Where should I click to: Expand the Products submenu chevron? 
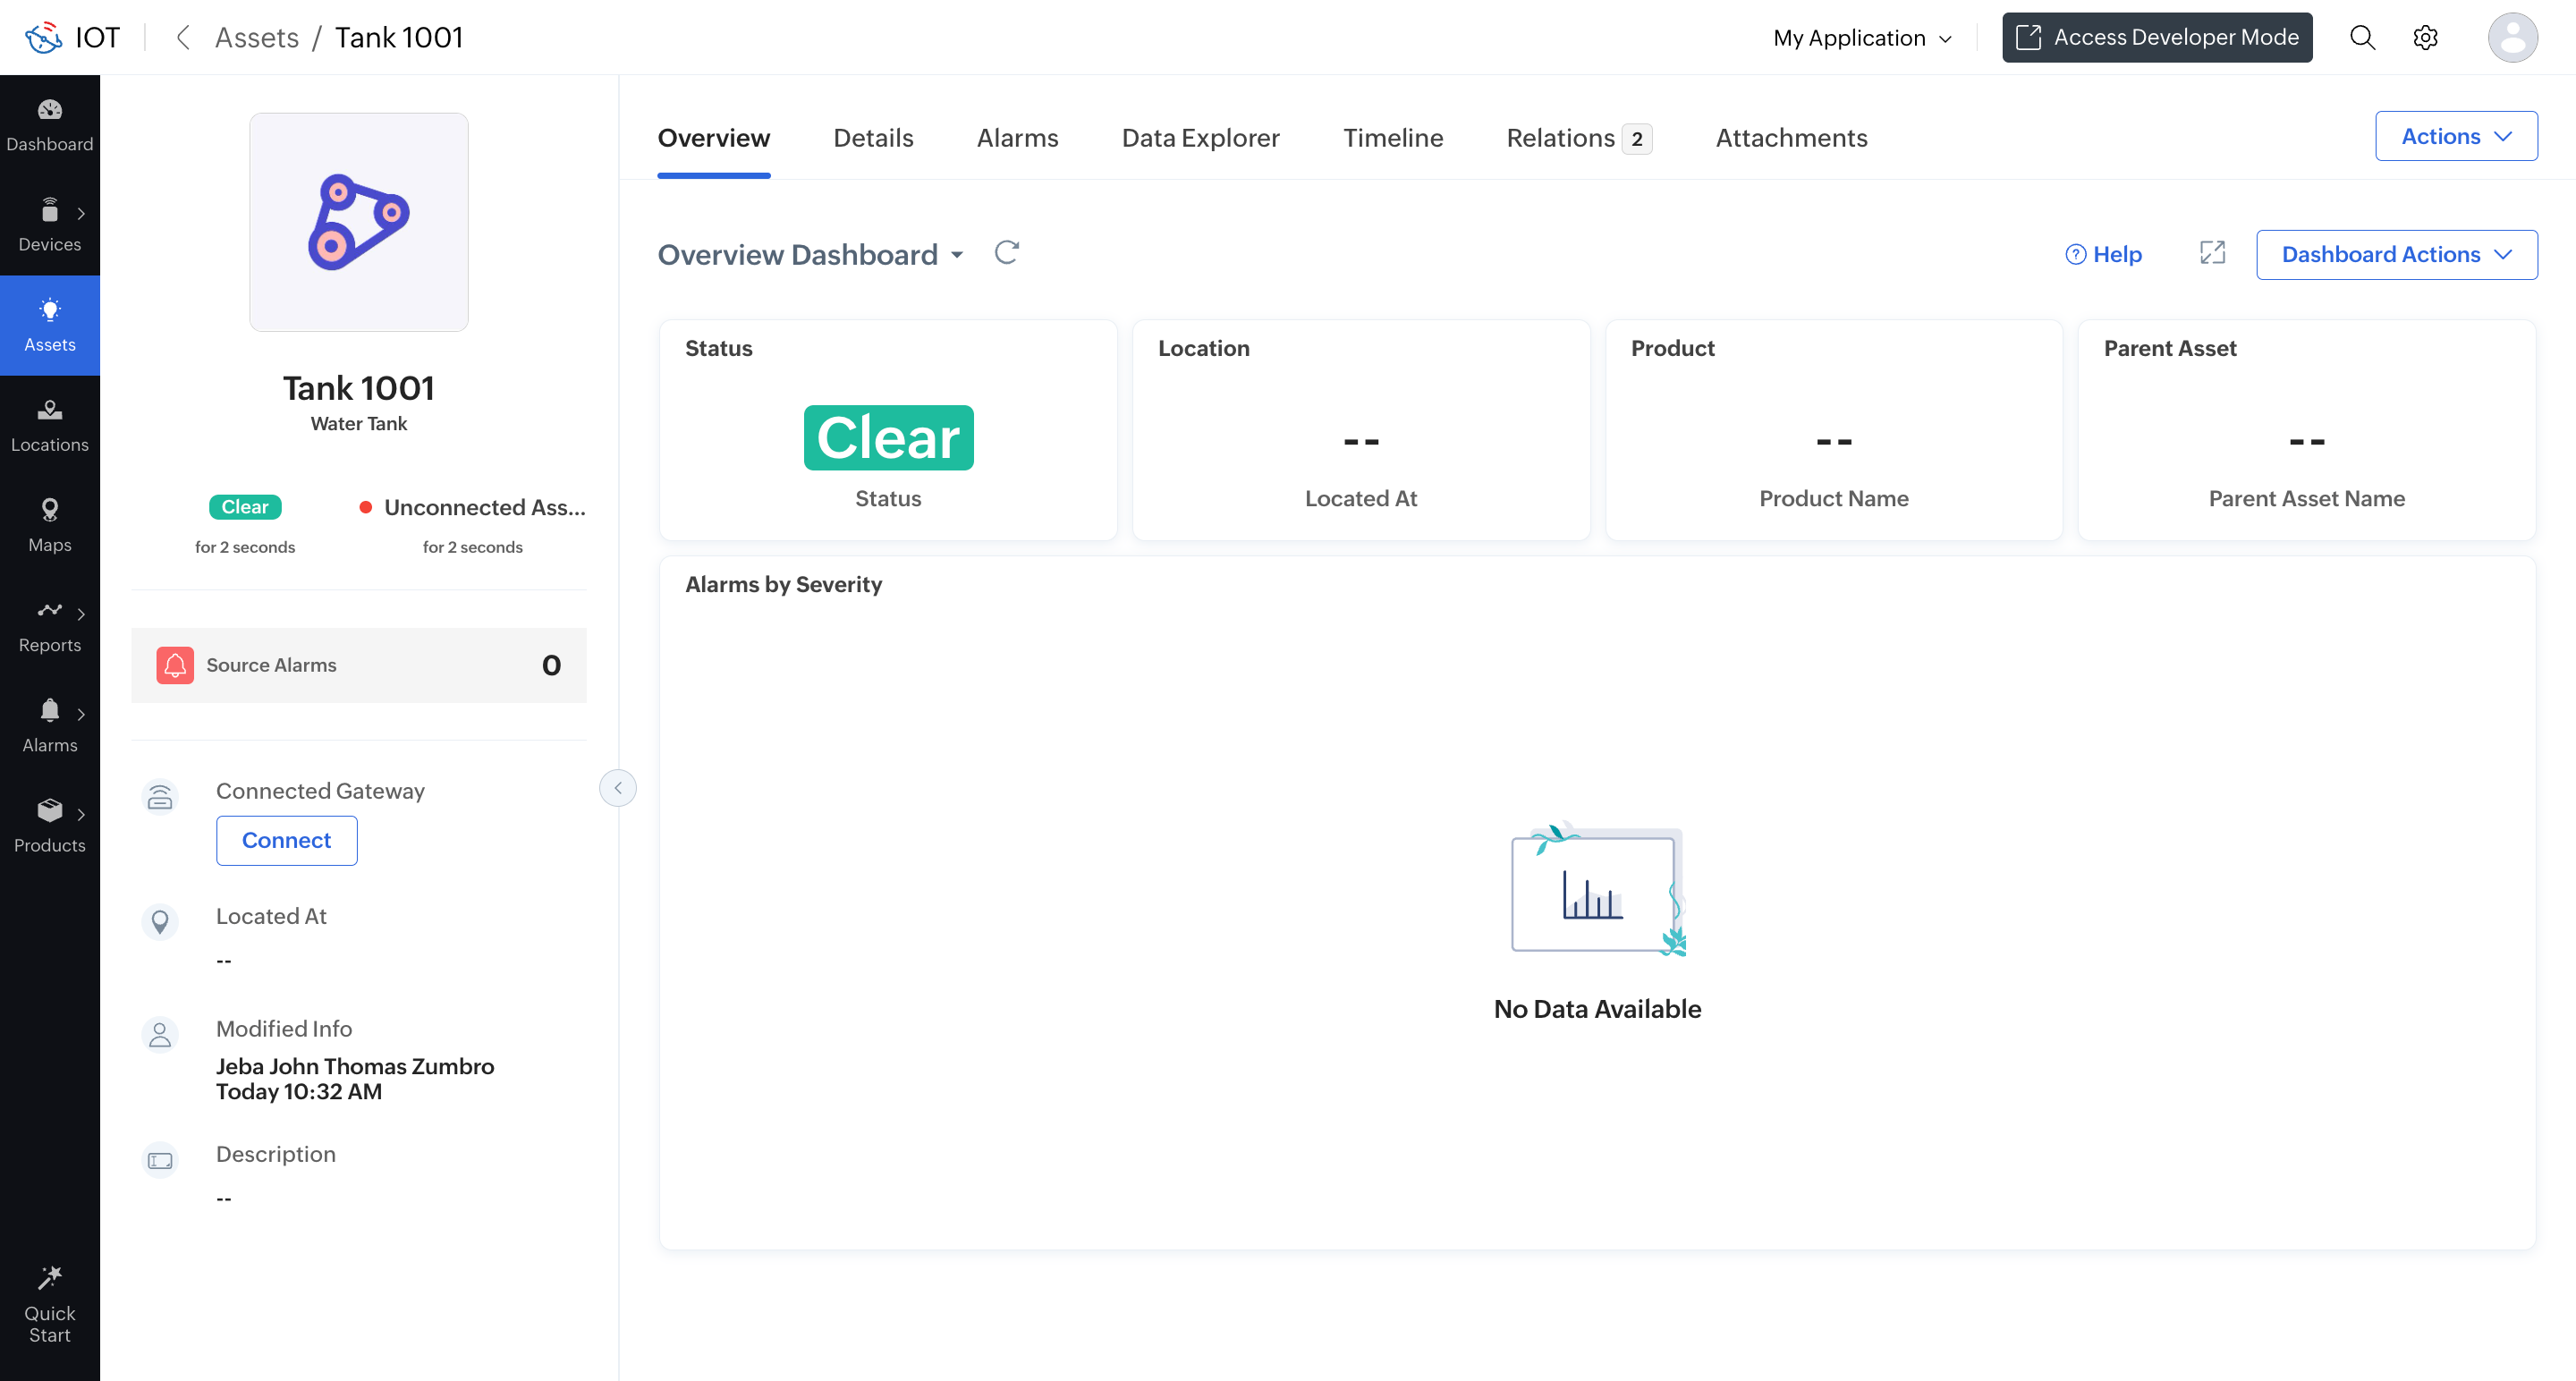81,814
